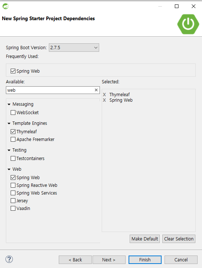Clear the search filter with X icon
202x268 pixels.
click(x=96, y=90)
